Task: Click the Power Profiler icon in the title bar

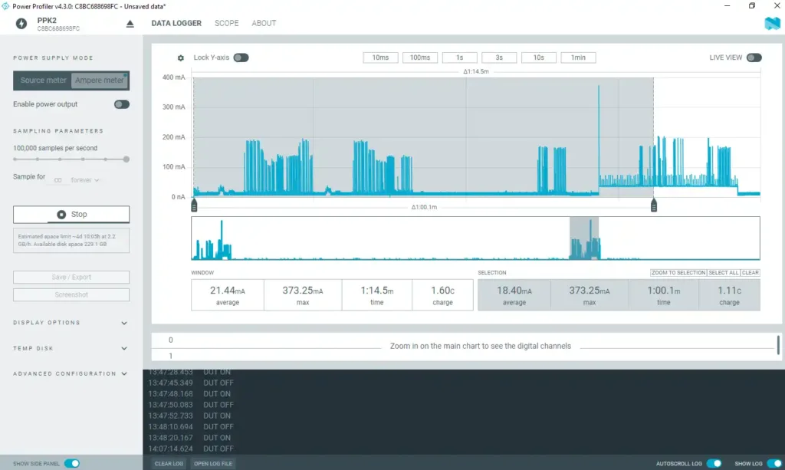Action: pos(5,5)
